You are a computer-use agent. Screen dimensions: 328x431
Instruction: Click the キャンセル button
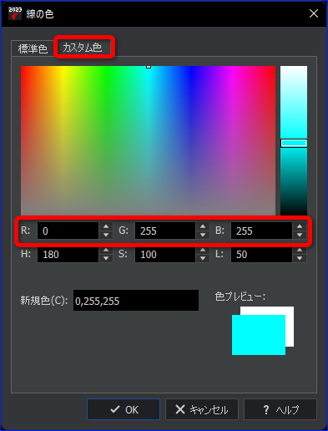coord(202,409)
